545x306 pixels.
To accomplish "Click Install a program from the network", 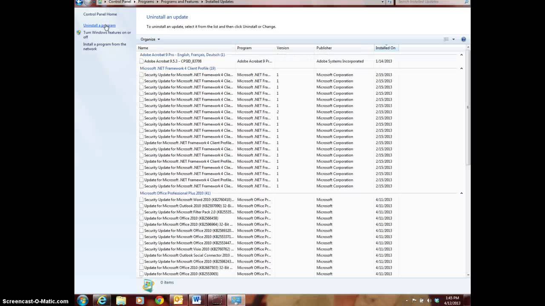I will 105,46.
